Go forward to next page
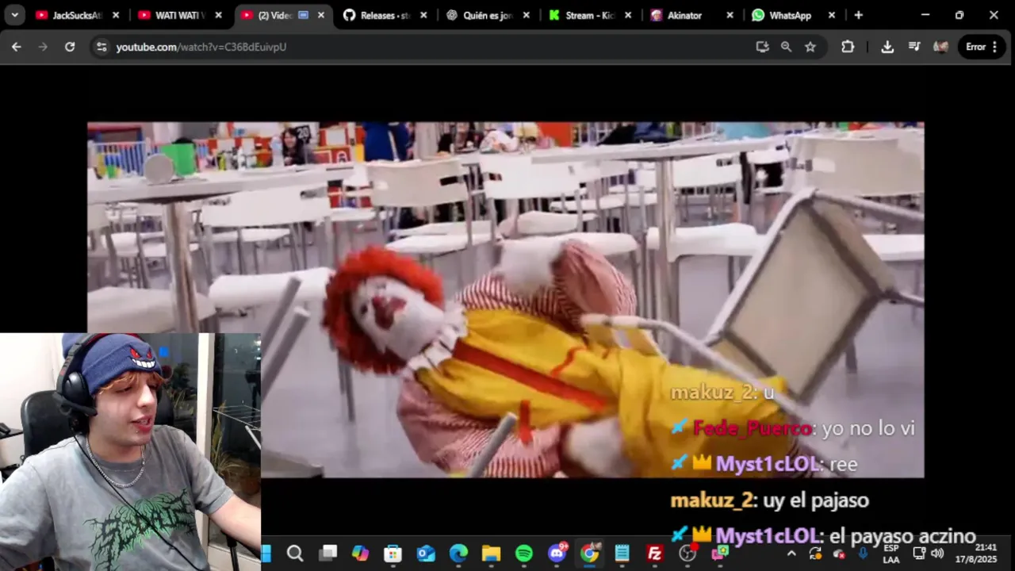This screenshot has width=1015, height=571. point(43,47)
